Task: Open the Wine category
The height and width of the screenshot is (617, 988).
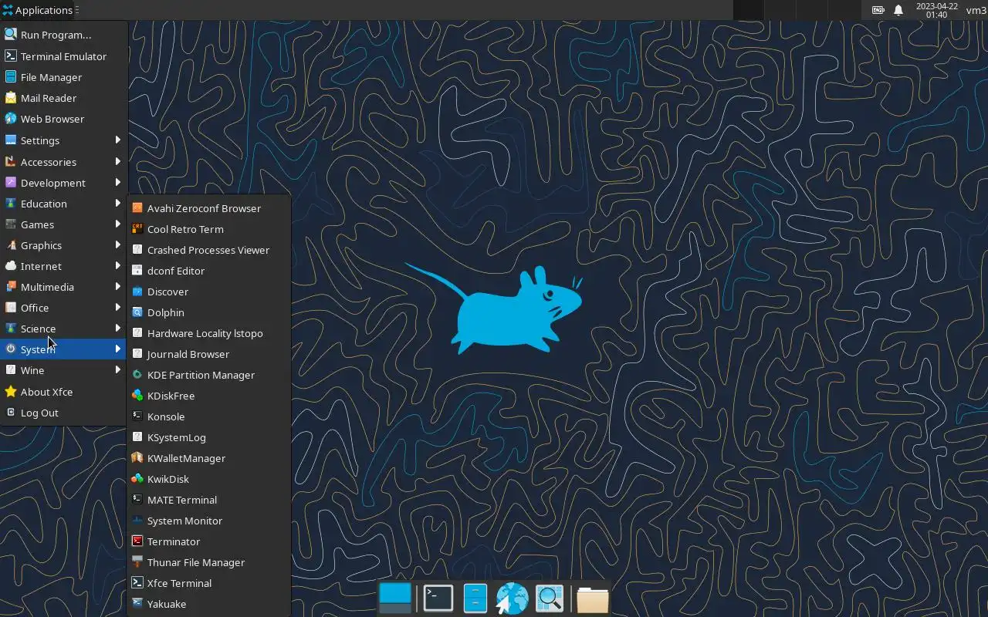Action: tap(64, 370)
